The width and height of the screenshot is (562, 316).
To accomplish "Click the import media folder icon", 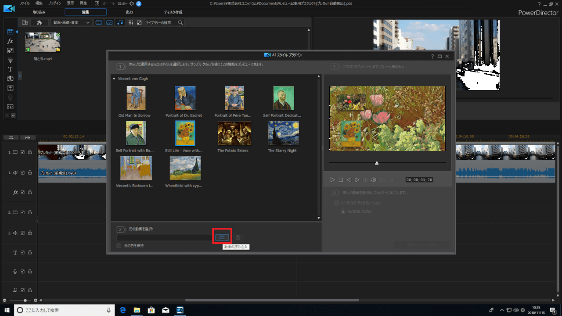I will pyautogui.click(x=25, y=22).
